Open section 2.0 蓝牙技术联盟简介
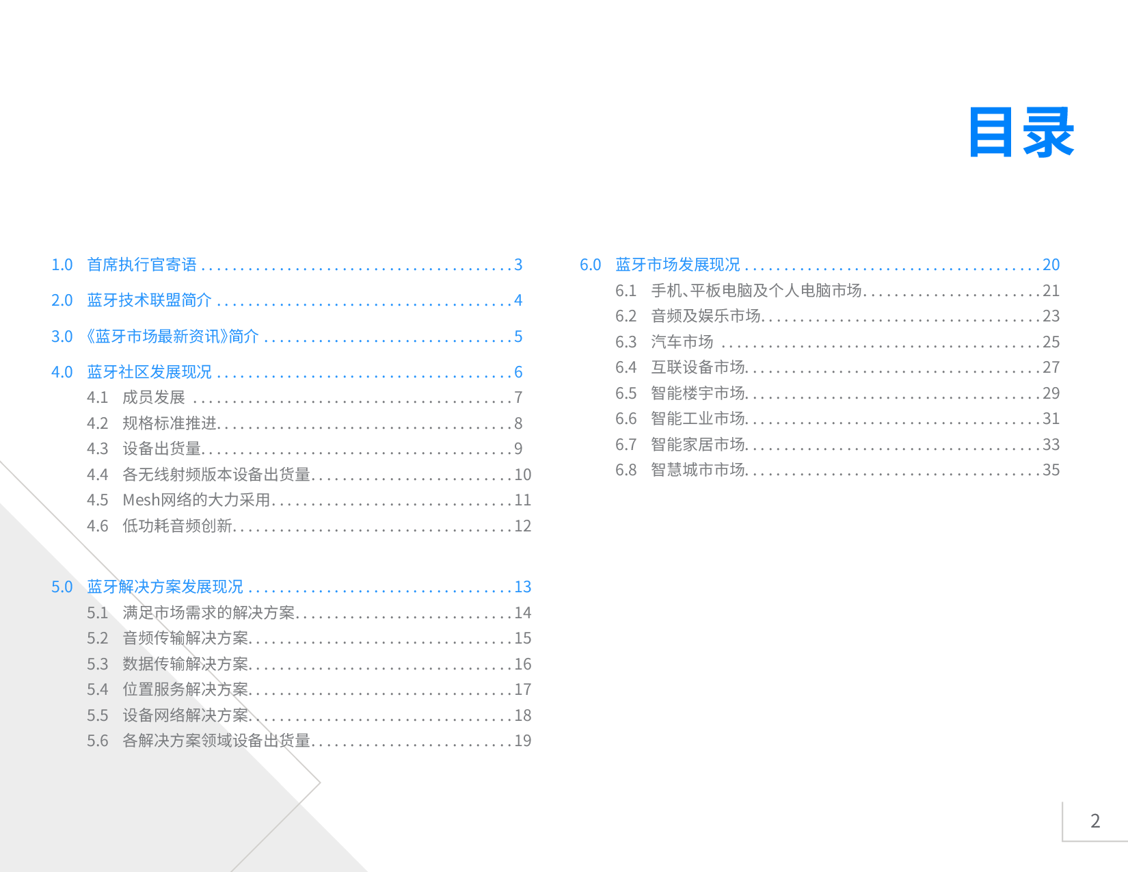The height and width of the screenshot is (872, 1128). [x=287, y=300]
